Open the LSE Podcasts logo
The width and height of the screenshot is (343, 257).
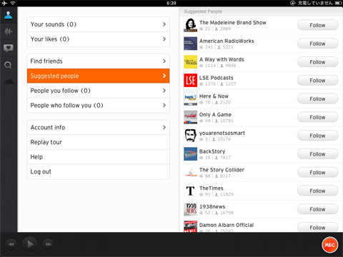[190, 81]
